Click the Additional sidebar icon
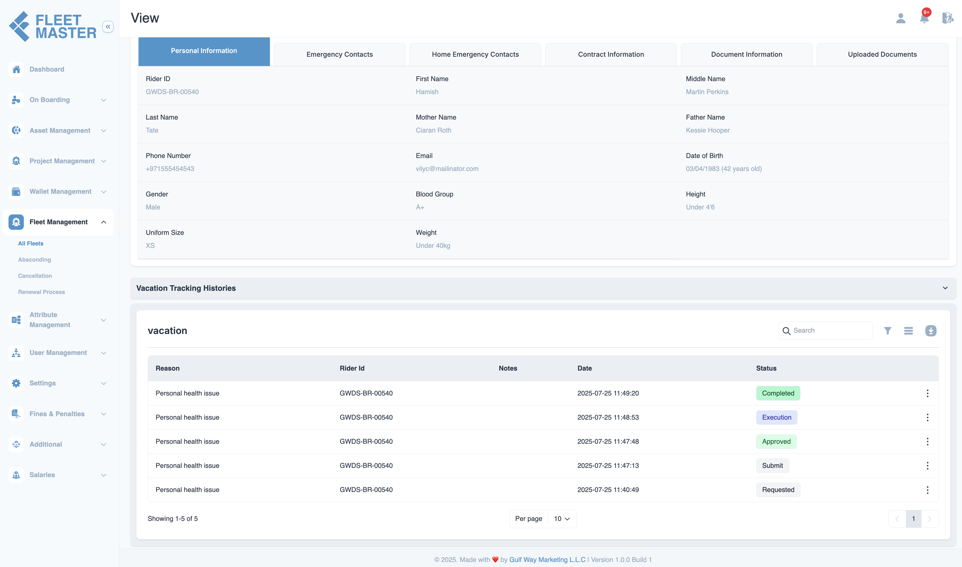 (16, 444)
